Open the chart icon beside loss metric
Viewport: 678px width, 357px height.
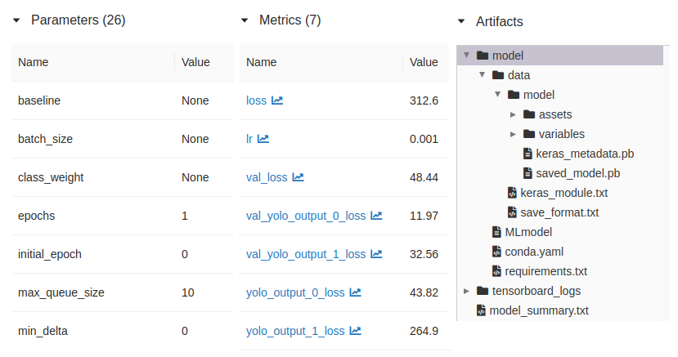click(277, 100)
